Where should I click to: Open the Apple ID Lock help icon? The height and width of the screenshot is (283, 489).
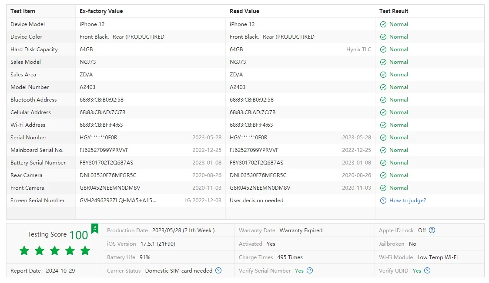(432, 230)
